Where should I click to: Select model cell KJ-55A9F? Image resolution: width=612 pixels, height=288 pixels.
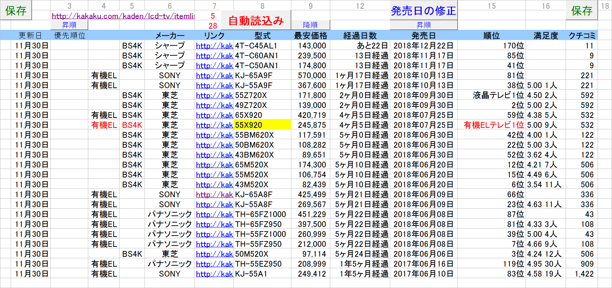coord(262,85)
